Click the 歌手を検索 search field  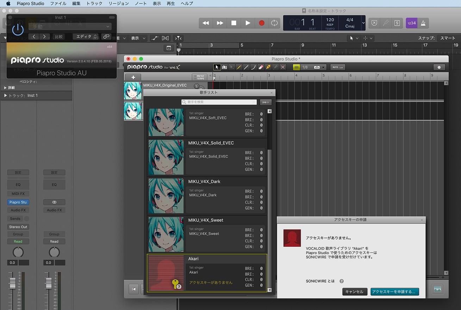pos(219,102)
